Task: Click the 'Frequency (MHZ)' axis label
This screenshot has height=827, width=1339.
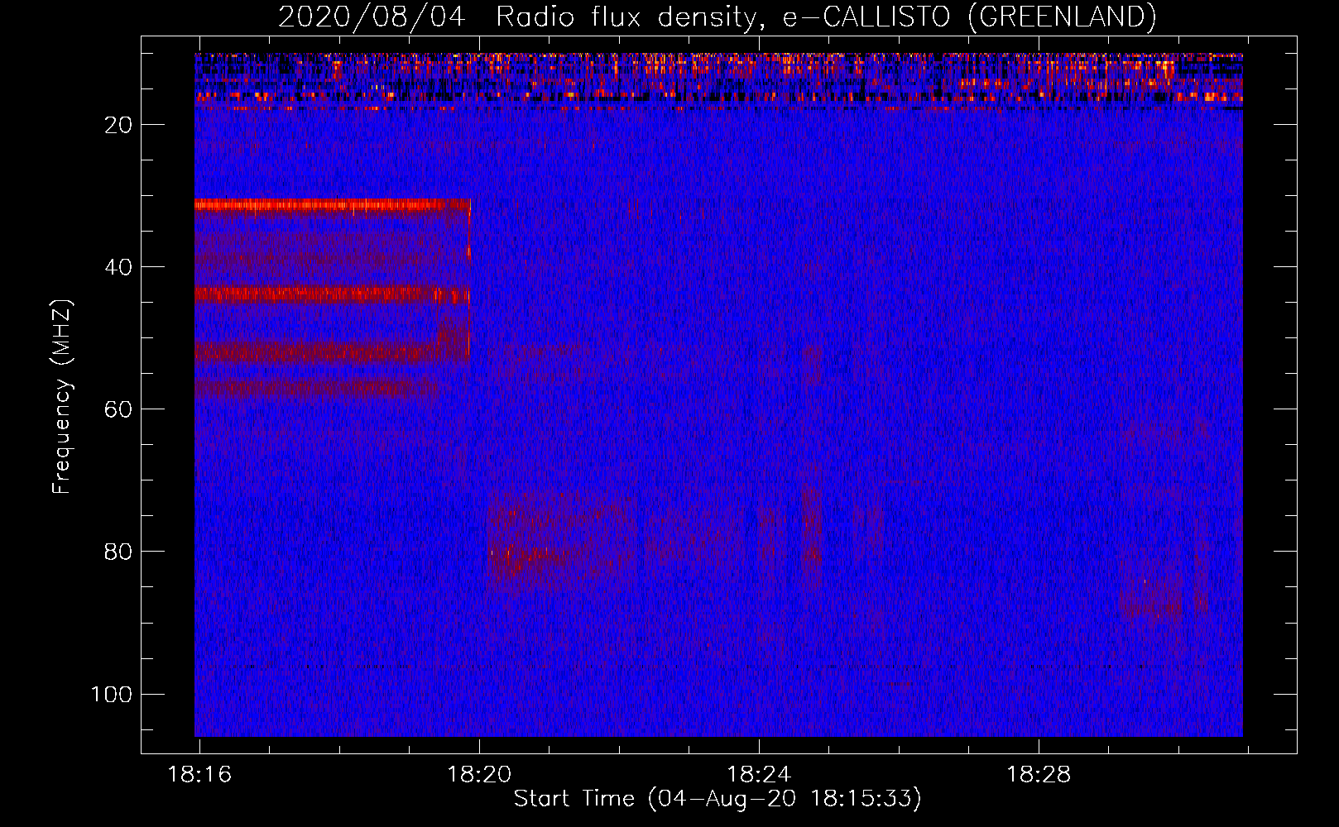Action: coord(62,396)
